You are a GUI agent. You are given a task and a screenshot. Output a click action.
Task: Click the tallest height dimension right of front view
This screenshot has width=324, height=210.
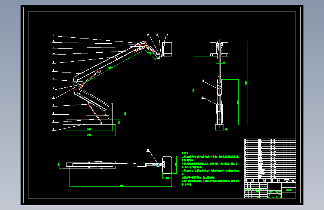point(246,83)
